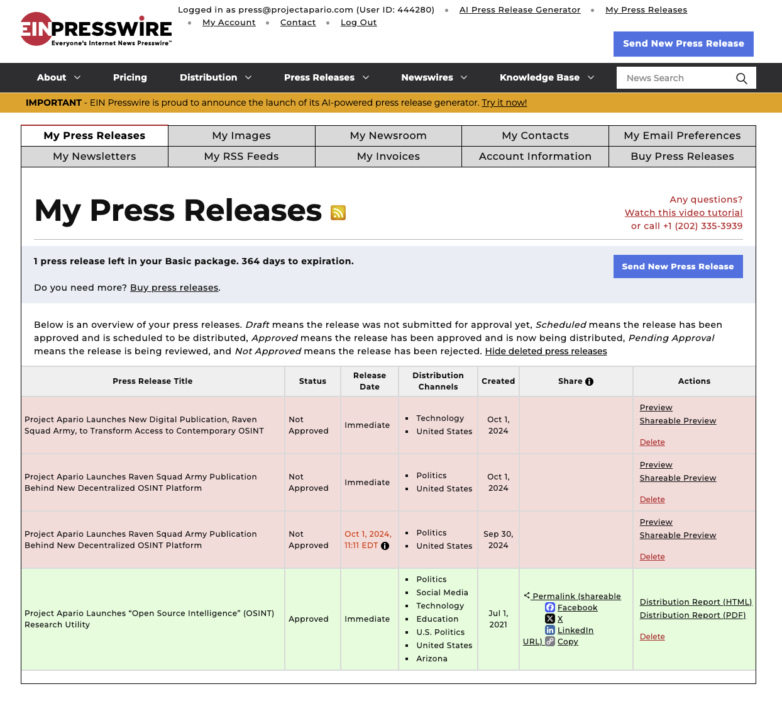Open Shareable Preview for Sep 30 release
Image resolution: width=782 pixels, height=701 pixels.
pyautogui.click(x=678, y=536)
